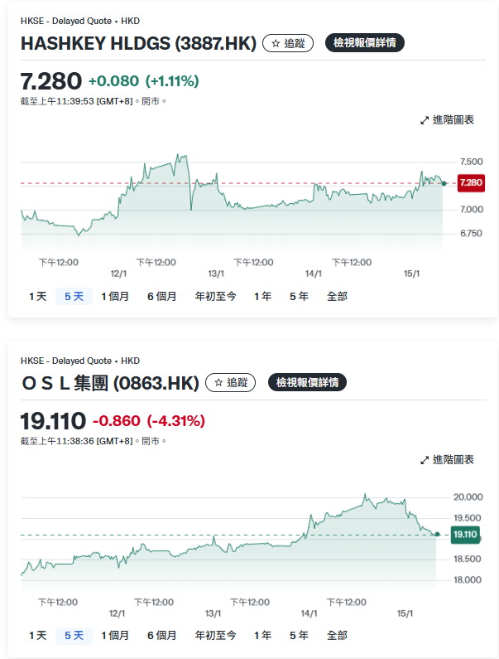499x659 pixels.
Task: Click the 12/1 date marker on HashKey chart
Action: (118, 274)
